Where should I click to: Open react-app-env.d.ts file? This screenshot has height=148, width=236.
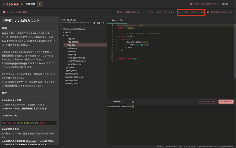click(x=76, y=58)
